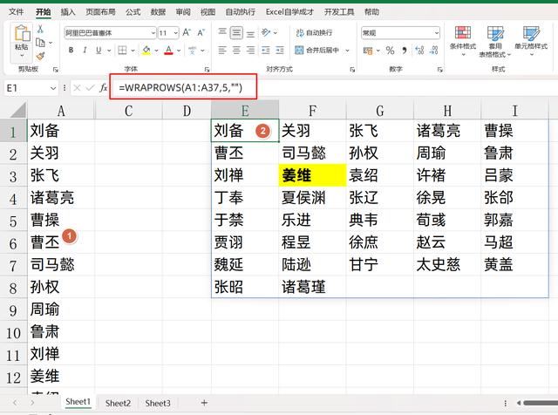Align text right
The height and width of the screenshot is (415, 558).
pyautogui.click(x=250, y=51)
